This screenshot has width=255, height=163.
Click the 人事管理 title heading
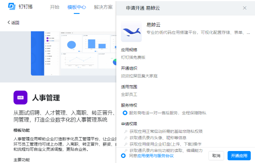46,98
